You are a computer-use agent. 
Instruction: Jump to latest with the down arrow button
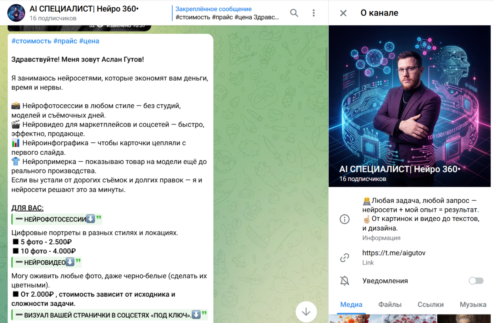coord(306,312)
